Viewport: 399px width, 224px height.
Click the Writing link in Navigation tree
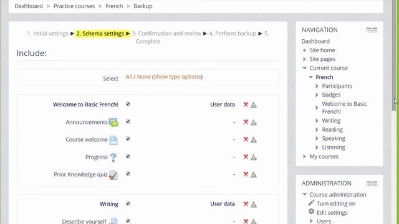coord(331,121)
